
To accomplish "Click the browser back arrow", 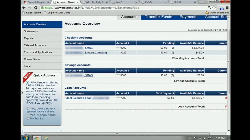I will (x=24, y=8).
